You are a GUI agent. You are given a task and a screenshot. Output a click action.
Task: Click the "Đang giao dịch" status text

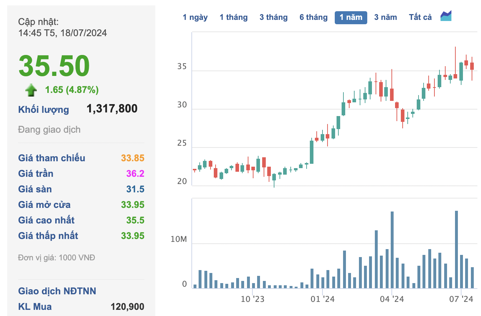pyautogui.click(x=49, y=129)
